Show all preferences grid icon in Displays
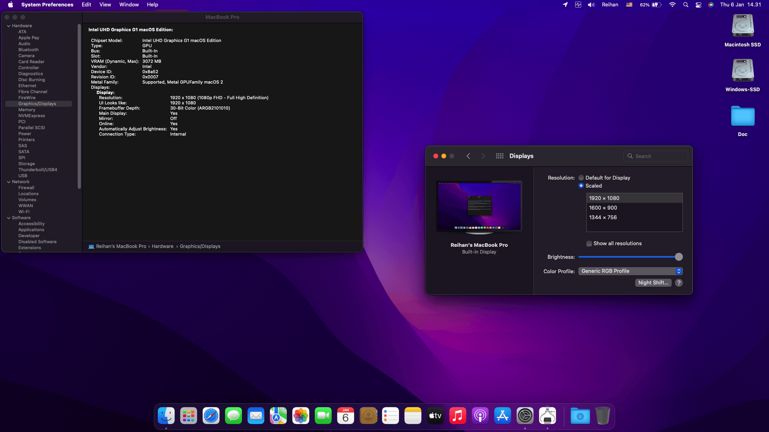 499,156
